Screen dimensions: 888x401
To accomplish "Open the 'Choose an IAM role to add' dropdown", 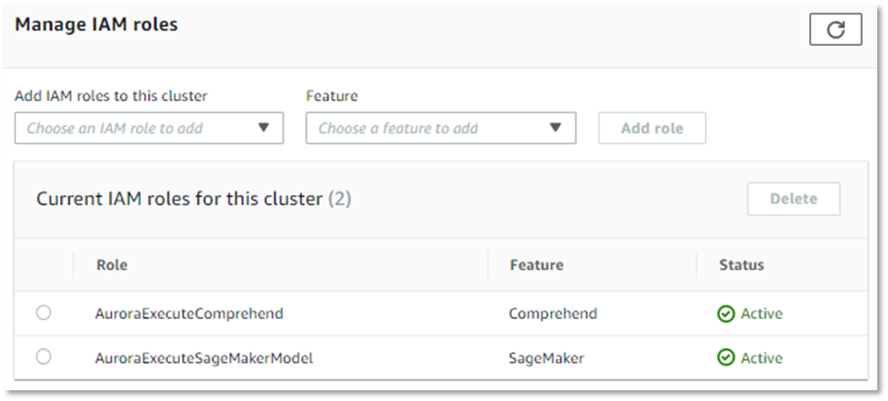I will pos(139,128).
